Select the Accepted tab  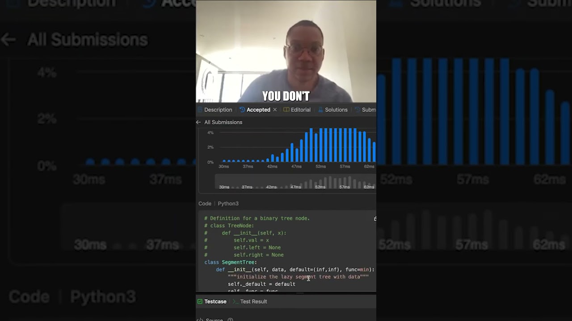pos(255,110)
